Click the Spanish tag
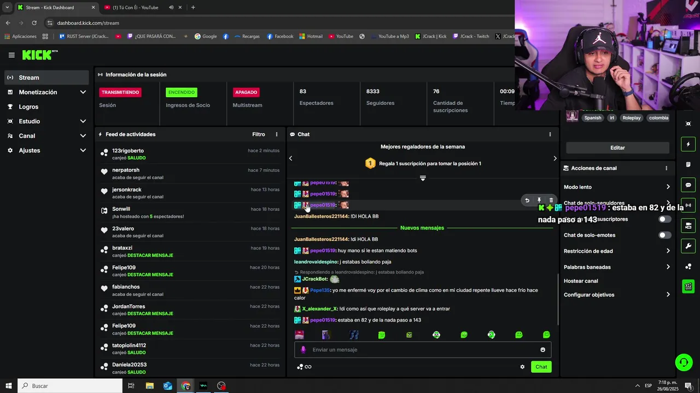 coord(592,118)
